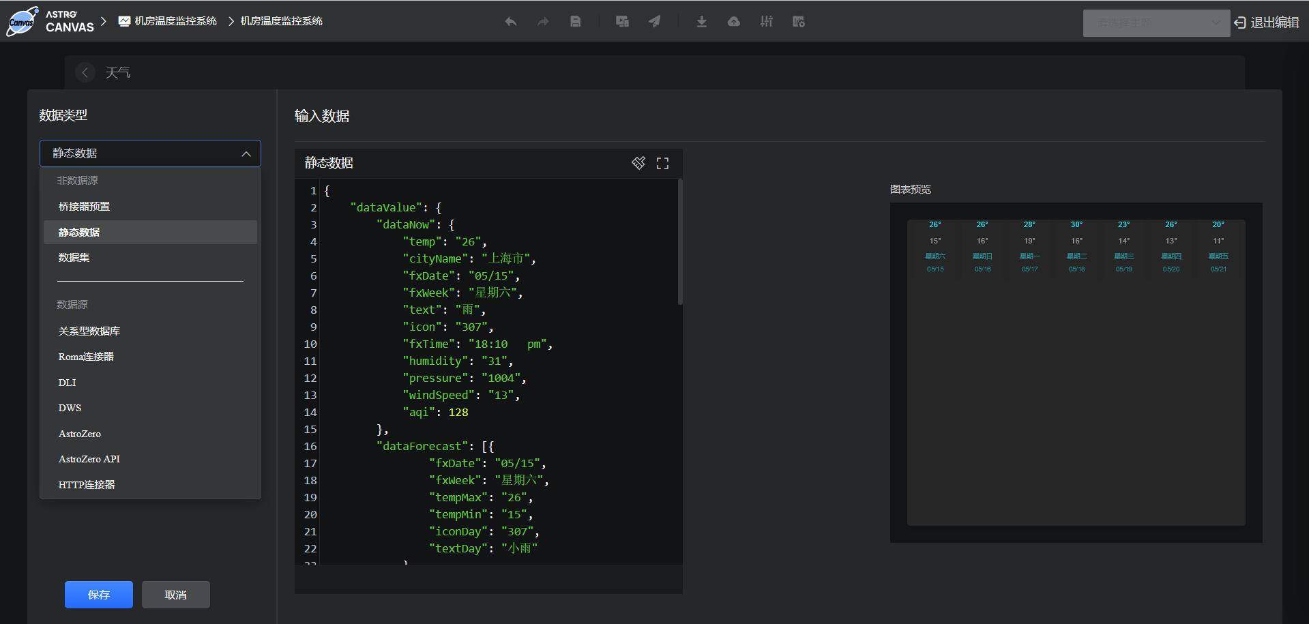The width and height of the screenshot is (1309, 624).
Task: Click the "dataForecast": [{ code line
Action: [x=435, y=446]
